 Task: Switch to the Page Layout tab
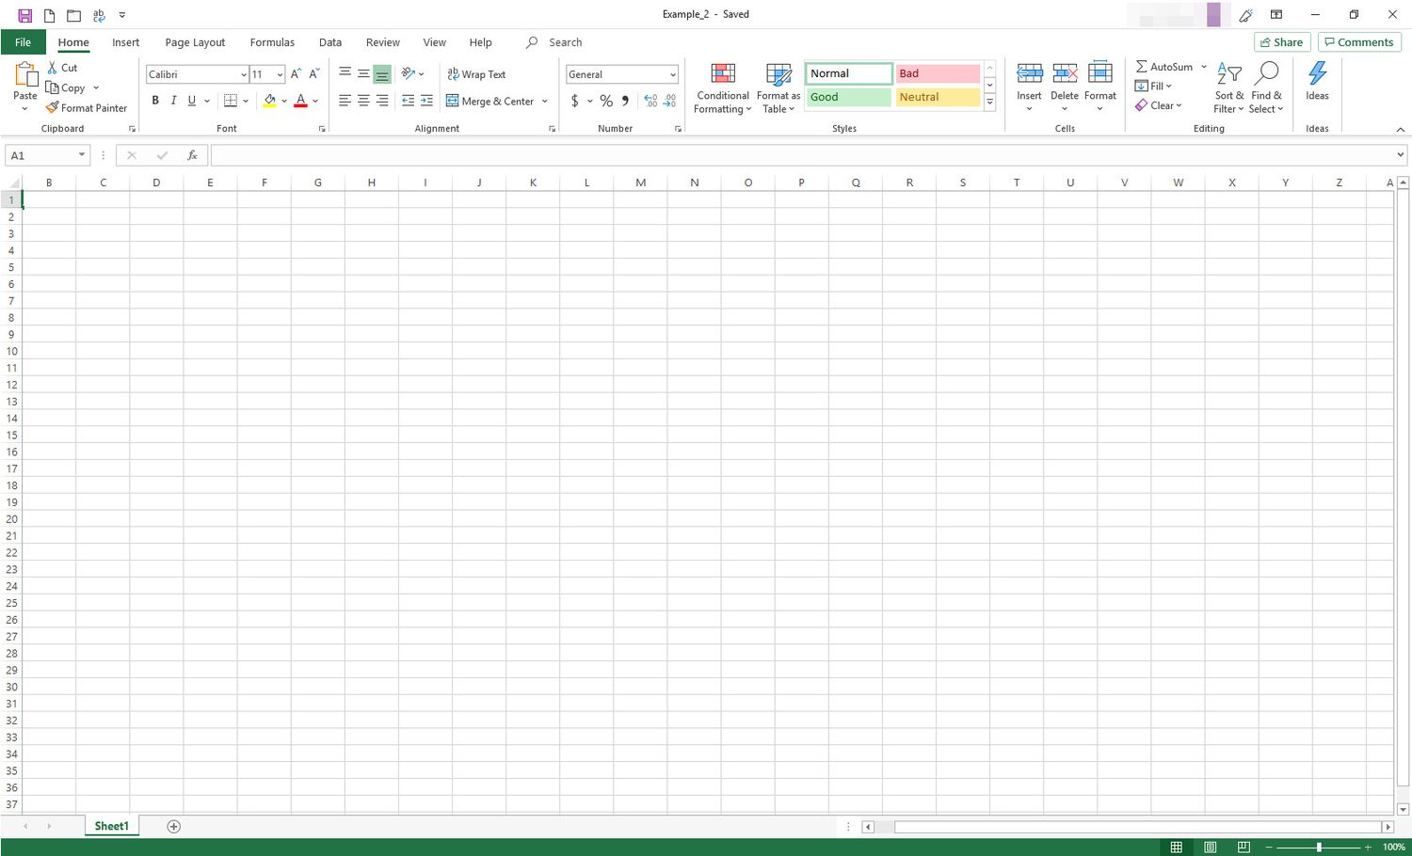point(195,42)
